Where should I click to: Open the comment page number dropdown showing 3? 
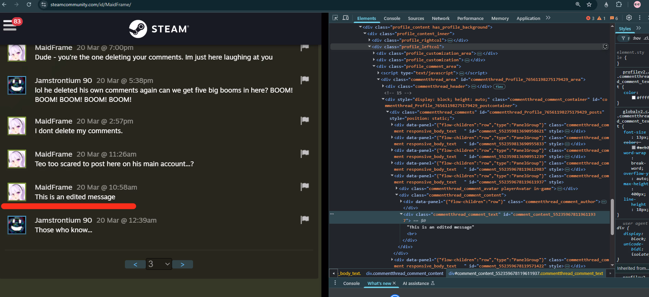tap(159, 264)
